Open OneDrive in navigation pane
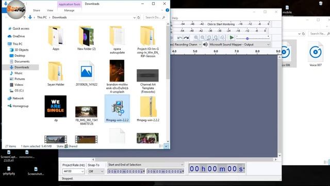This screenshot has height=186, width=330. click(x=19, y=36)
